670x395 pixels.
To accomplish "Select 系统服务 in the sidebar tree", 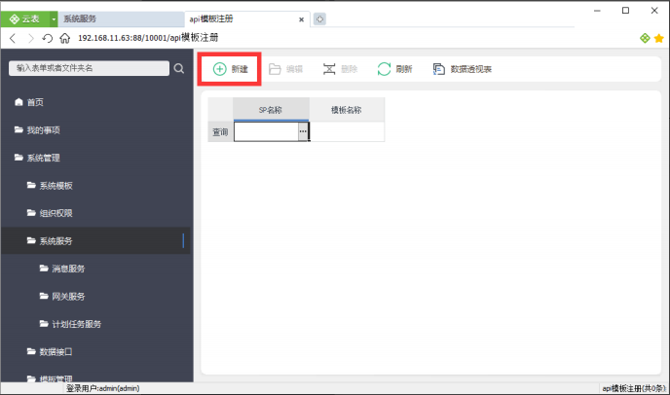I will 96,241.
